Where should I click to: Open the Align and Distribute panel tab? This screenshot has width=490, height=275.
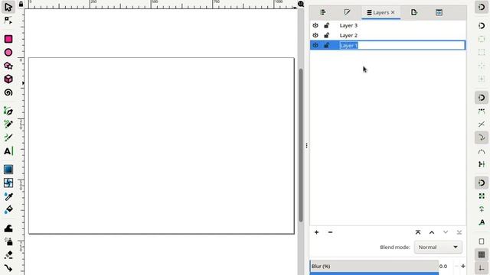[323, 12]
